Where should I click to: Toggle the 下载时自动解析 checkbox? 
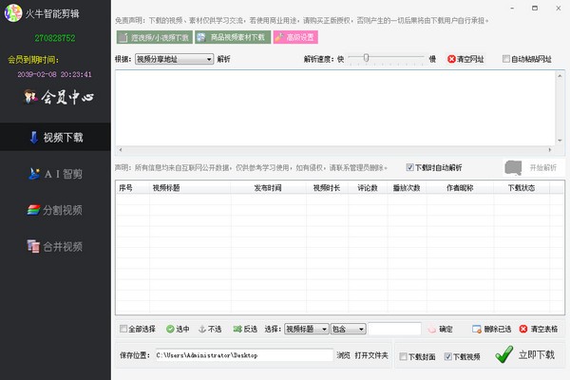coord(410,167)
